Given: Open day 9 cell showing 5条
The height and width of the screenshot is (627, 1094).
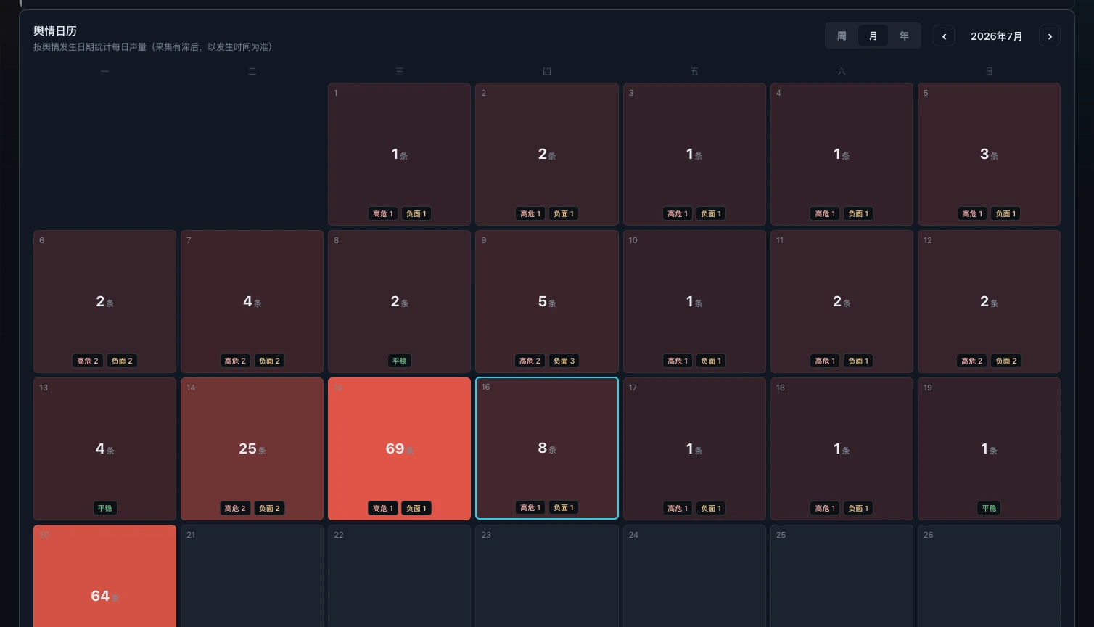Looking at the screenshot, I should click(x=547, y=301).
